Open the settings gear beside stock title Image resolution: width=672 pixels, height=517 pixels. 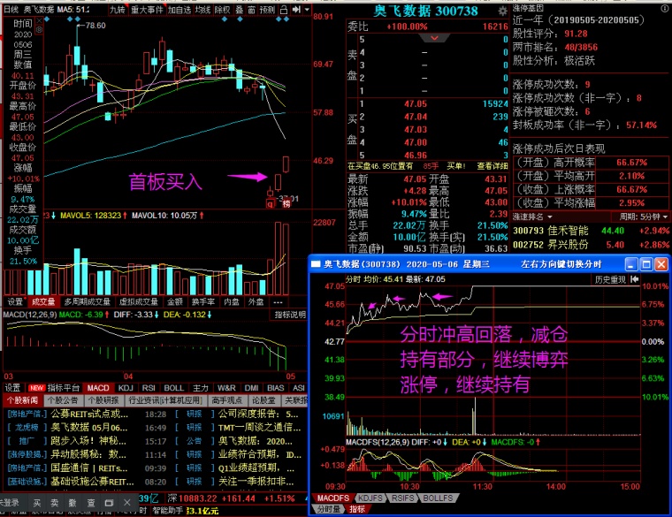click(x=502, y=11)
